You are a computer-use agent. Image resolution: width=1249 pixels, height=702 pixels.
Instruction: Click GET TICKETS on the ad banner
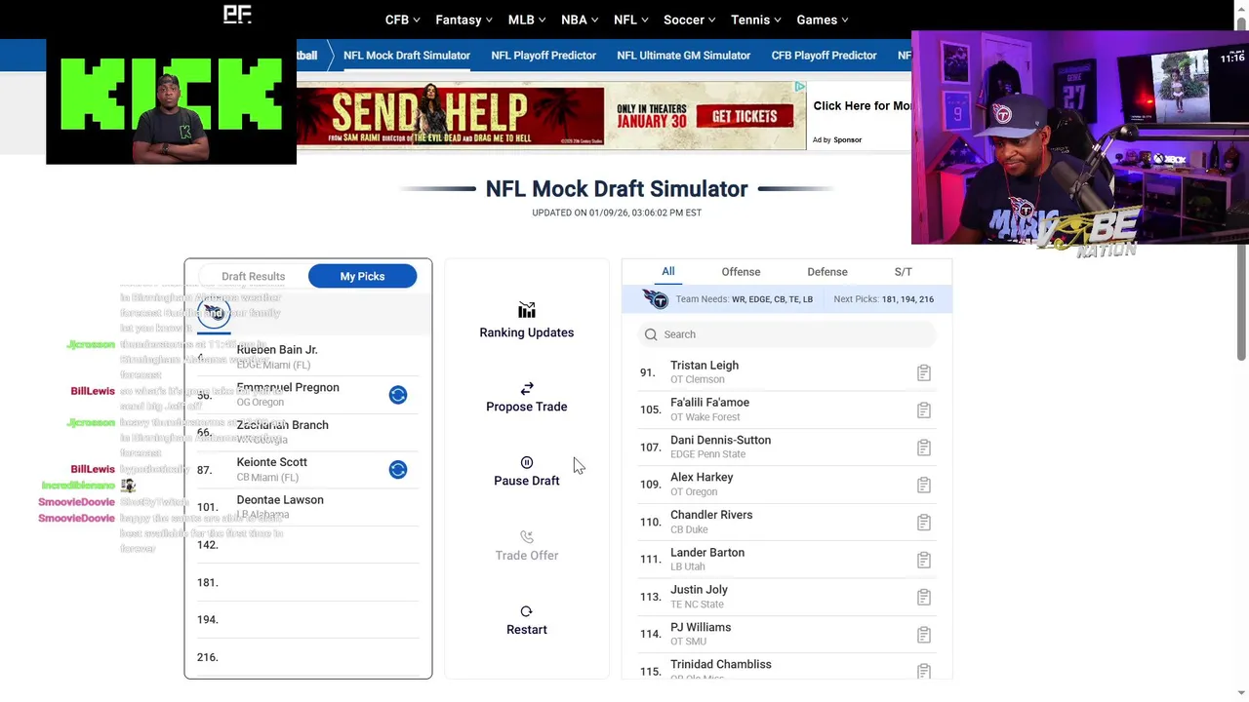click(745, 116)
